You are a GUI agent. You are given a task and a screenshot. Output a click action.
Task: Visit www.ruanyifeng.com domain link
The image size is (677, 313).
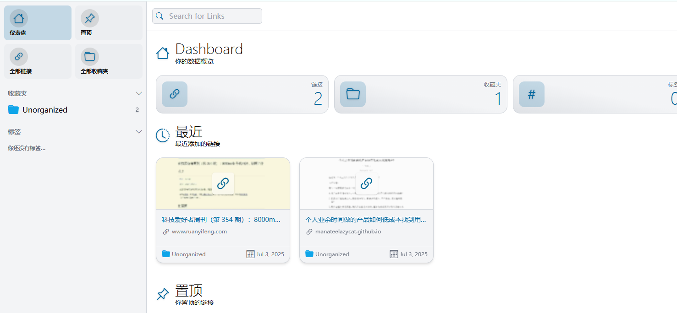(199, 232)
